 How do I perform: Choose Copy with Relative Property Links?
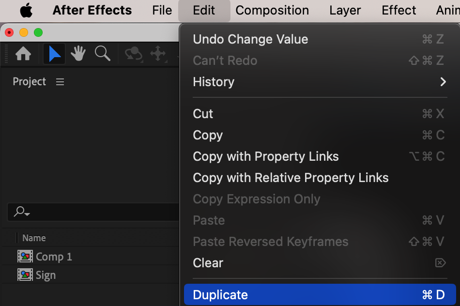point(320,178)
